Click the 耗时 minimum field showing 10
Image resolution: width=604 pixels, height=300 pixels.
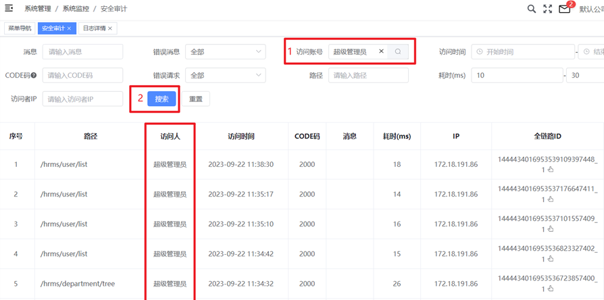click(518, 76)
